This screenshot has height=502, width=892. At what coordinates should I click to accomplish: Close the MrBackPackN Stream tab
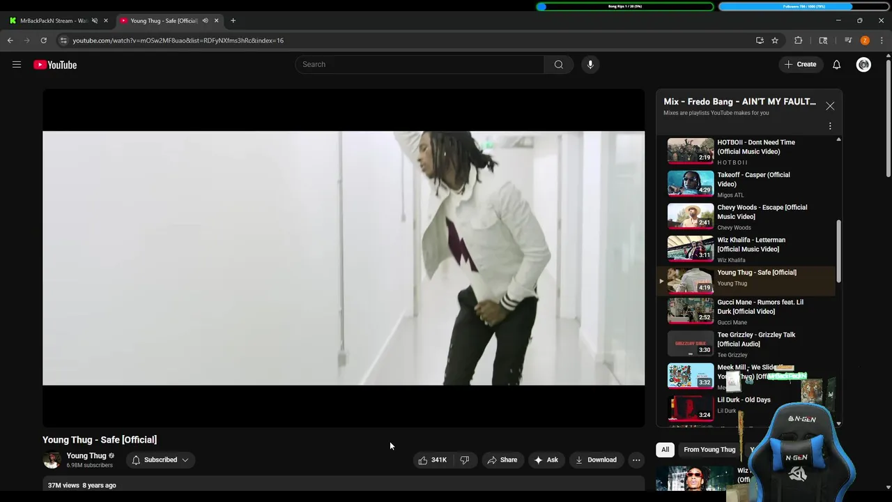pyautogui.click(x=106, y=21)
